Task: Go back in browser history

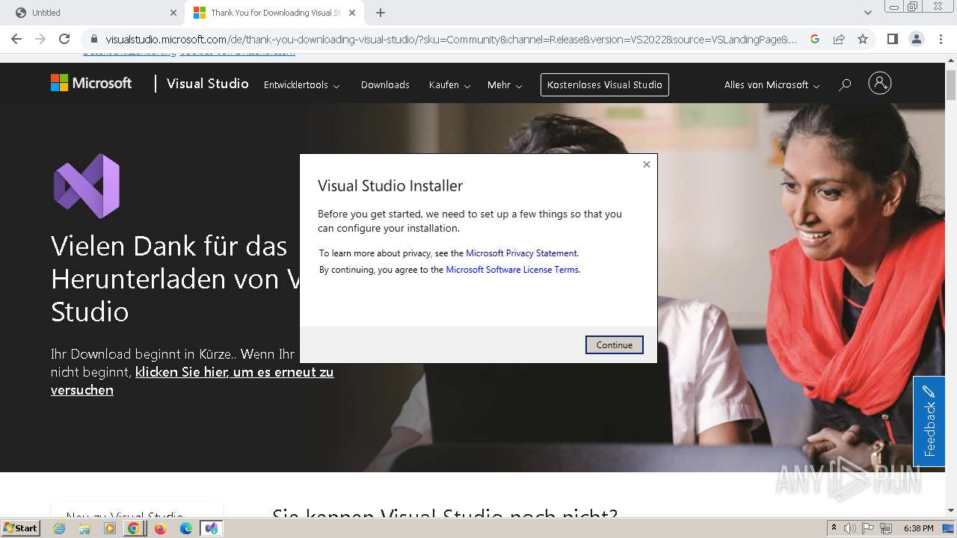Action: pos(16,39)
